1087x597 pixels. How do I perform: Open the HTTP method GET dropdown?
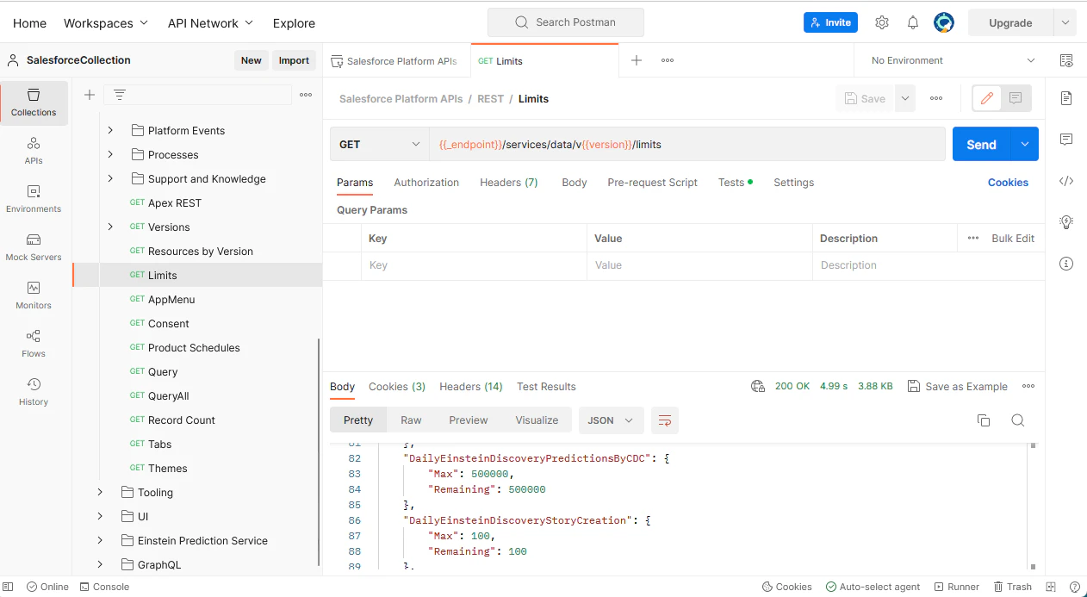point(380,145)
